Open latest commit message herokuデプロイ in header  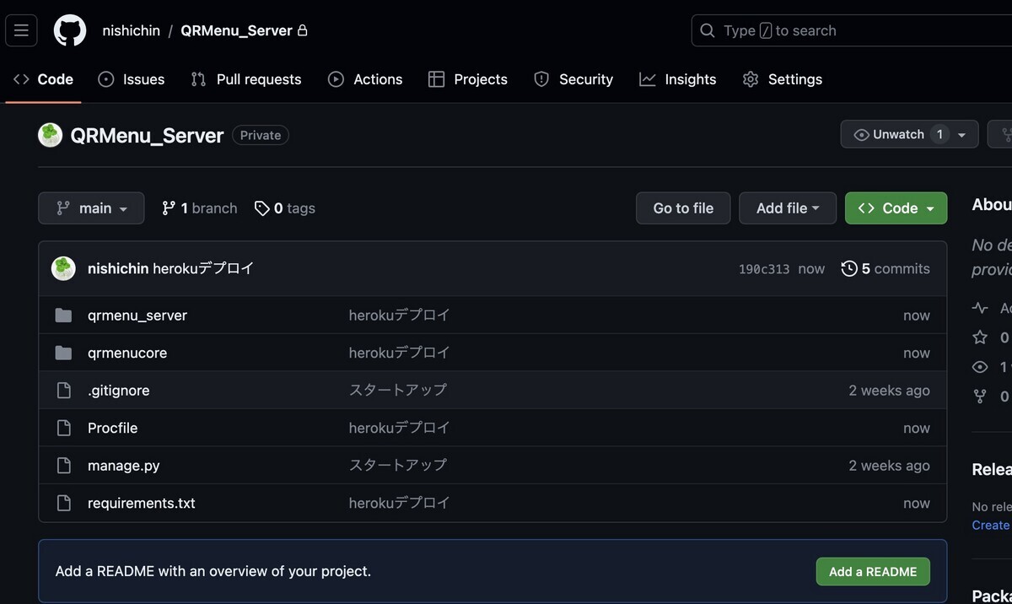(x=203, y=268)
